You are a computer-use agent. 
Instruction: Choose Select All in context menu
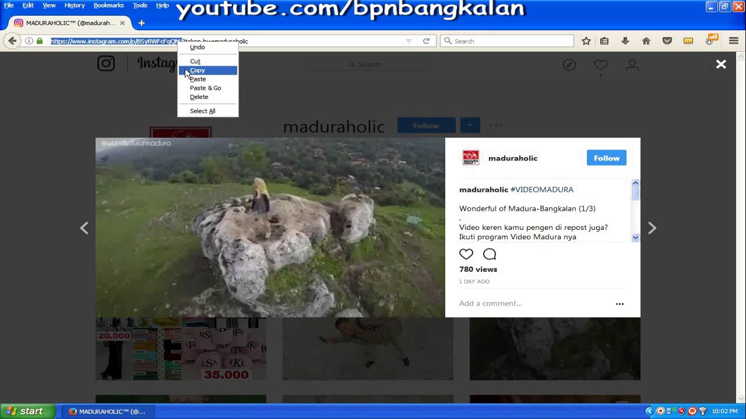tap(208, 111)
